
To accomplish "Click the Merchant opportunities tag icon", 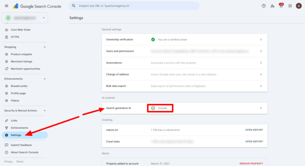I will 7,69.
